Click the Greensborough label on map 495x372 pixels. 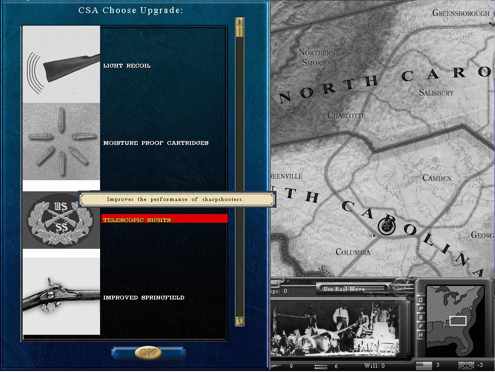tap(461, 13)
